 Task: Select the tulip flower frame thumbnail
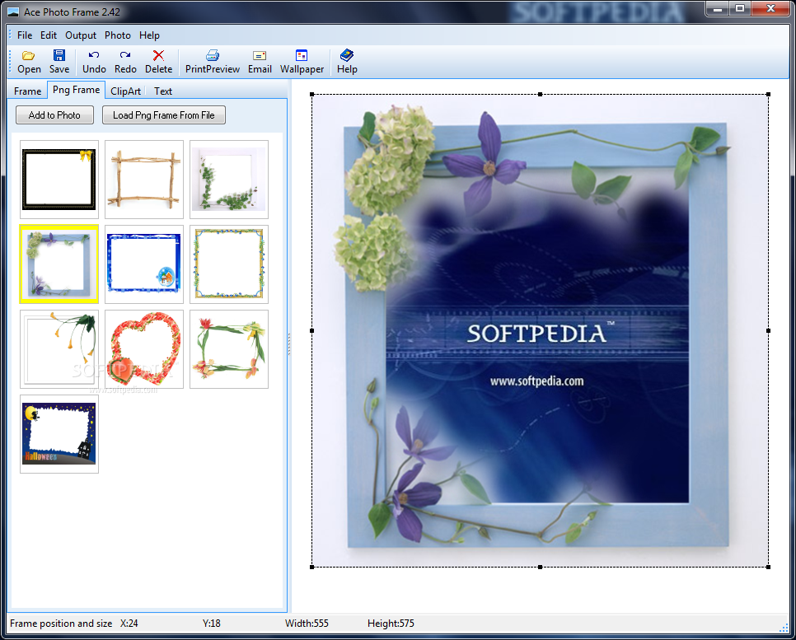coord(229,349)
